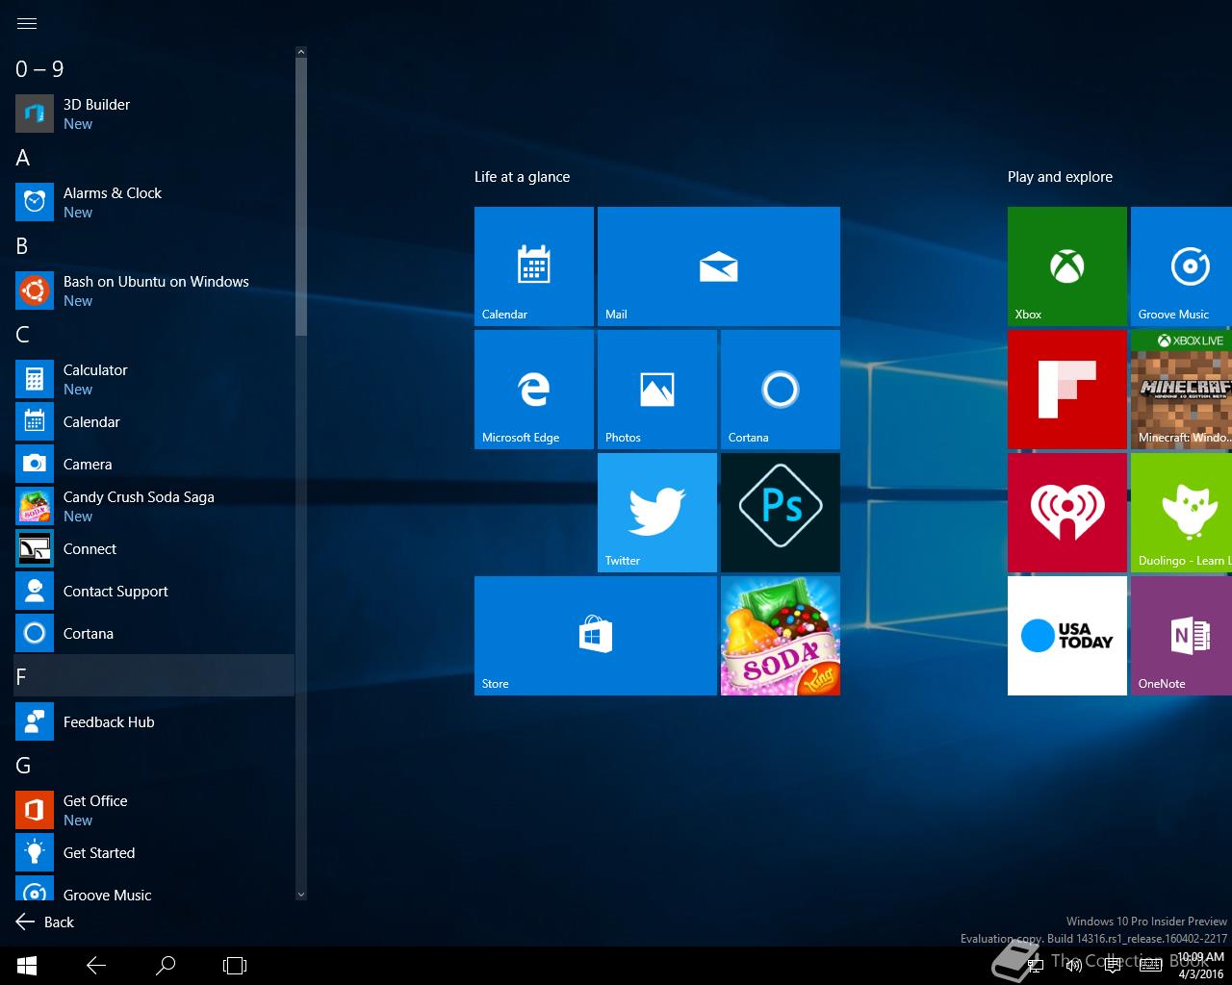Open the Mail tile
Image resolution: width=1232 pixels, height=985 pixels.
pyautogui.click(x=719, y=266)
